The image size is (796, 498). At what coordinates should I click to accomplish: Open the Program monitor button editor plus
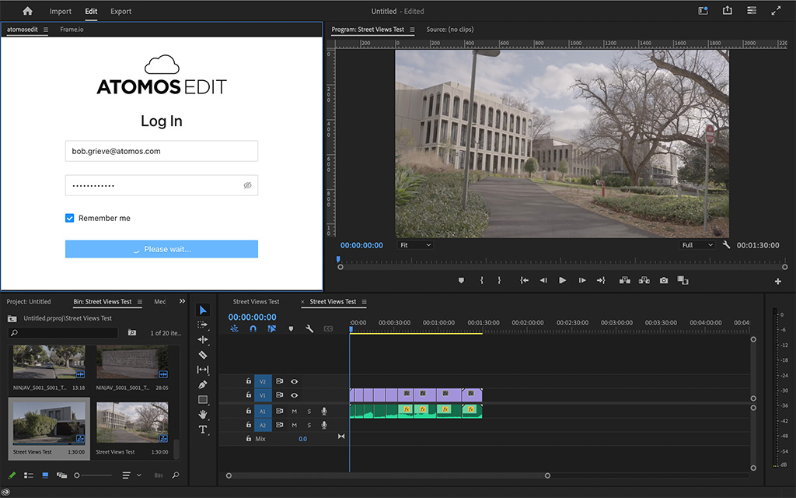777,281
